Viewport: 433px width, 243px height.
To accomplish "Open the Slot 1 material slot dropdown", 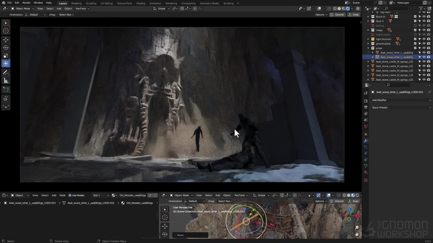I will 100,195.
